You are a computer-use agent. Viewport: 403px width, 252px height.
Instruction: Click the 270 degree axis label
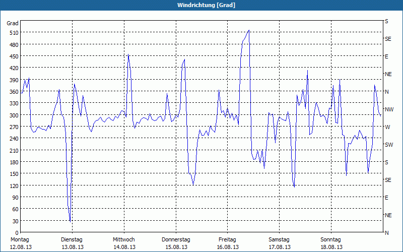15,127
